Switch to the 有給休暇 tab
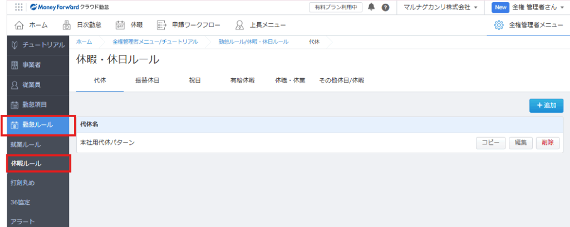This screenshot has width=570, height=227. pyautogui.click(x=242, y=80)
